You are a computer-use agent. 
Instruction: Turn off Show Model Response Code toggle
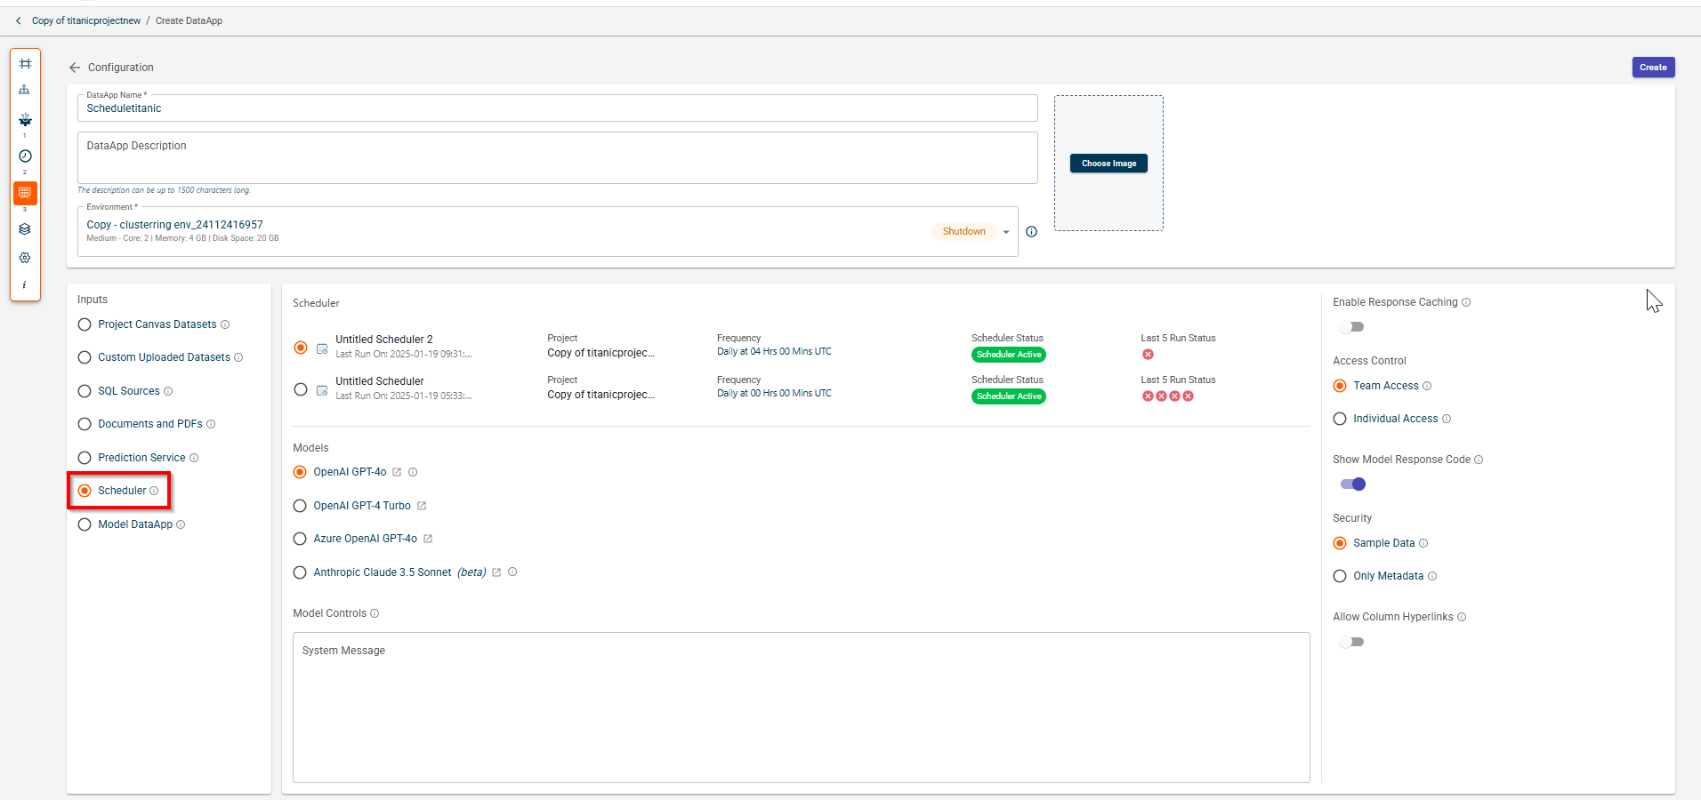[1352, 484]
